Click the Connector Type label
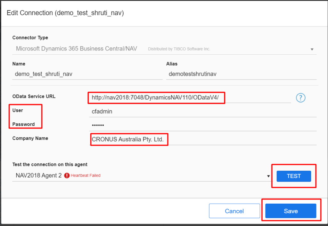Viewport: 328px width, 226px height. [x=30, y=38]
